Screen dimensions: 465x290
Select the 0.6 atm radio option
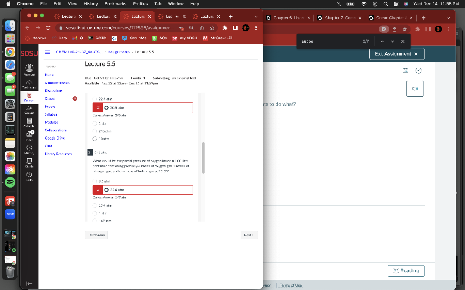point(95,181)
